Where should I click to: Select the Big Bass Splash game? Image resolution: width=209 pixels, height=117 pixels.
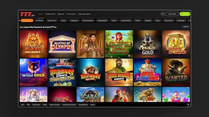pos(91,72)
